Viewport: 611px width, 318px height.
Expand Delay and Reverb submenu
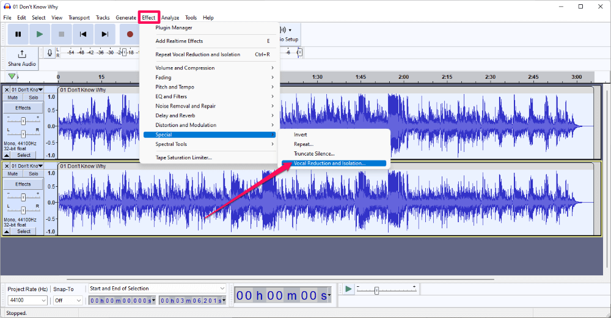tap(210, 115)
